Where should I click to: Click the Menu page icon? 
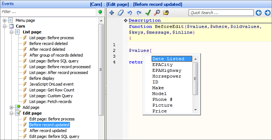(11, 20)
